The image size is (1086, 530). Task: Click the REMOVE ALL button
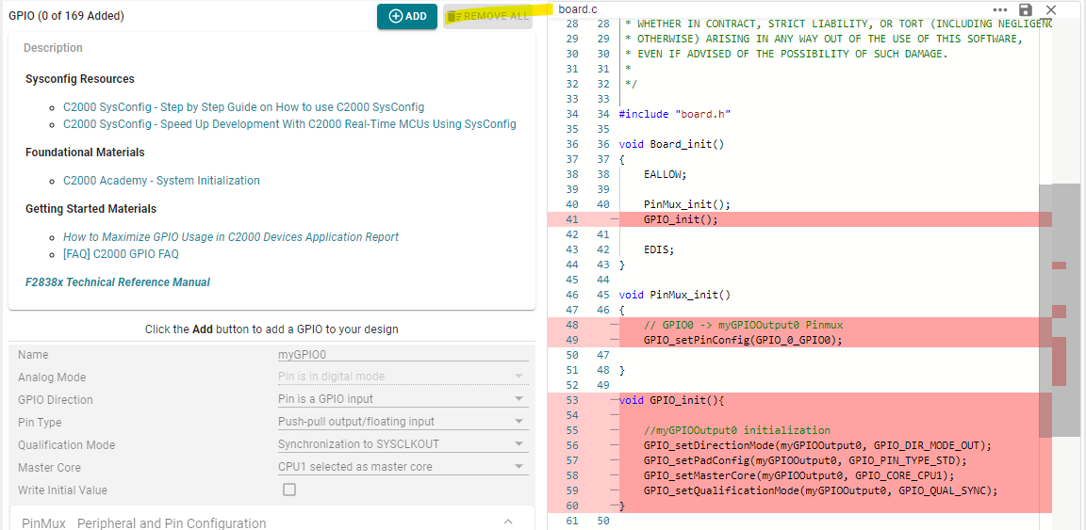pos(487,16)
